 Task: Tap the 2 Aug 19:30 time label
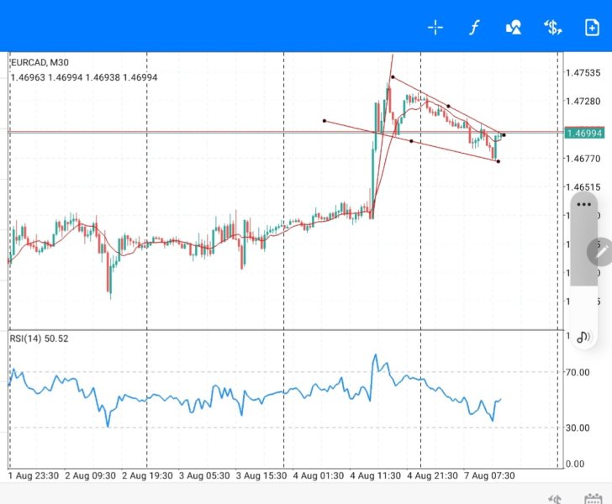pyautogui.click(x=148, y=476)
